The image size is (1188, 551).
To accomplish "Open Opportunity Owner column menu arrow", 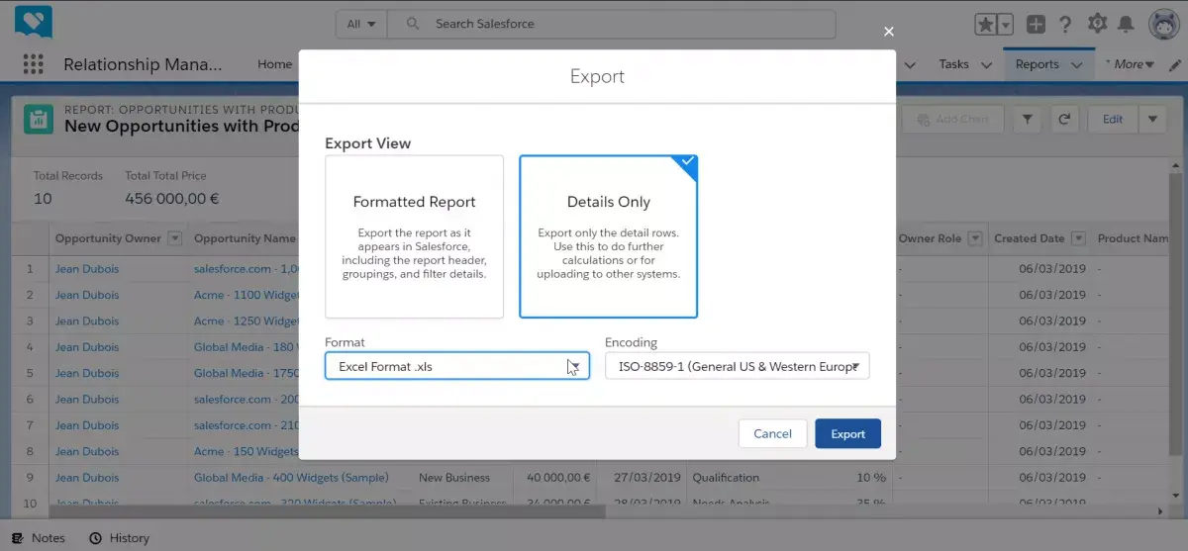I will tap(175, 238).
